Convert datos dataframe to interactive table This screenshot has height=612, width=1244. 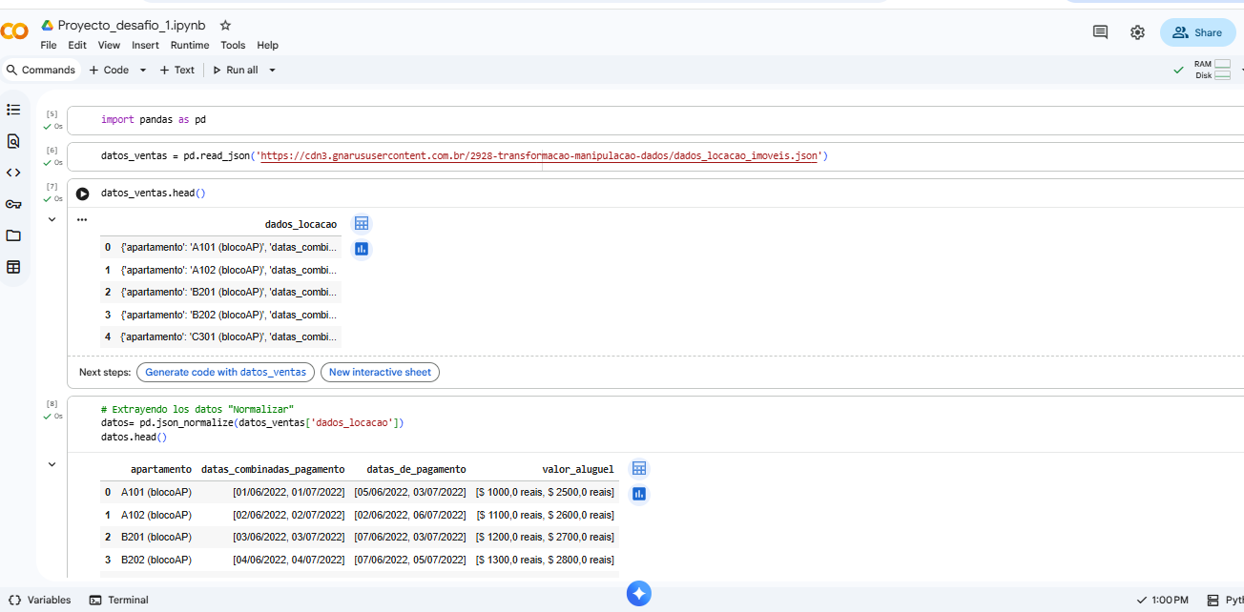[639, 469]
